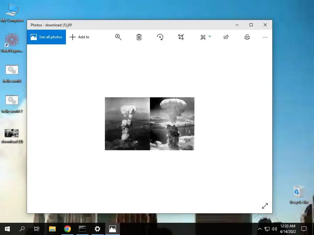Screen dimensions: 314x235
Task: Delete photo with trash icon
Action: point(139,37)
